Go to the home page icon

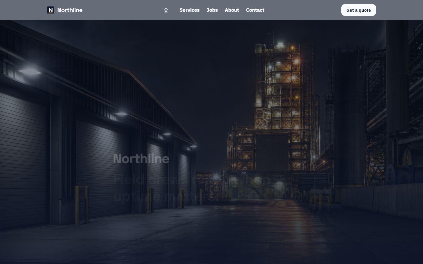(x=166, y=10)
